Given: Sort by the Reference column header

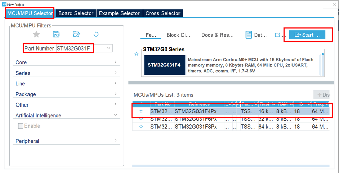Looking at the screenshot, I should (x=199, y=104).
